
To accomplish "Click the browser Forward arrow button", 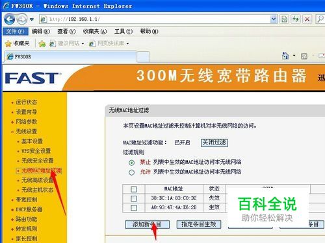I will [x=22, y=19].
